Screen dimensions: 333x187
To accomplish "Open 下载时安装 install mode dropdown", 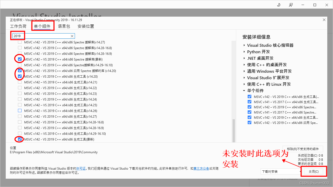I will click(x=281, y=172).
